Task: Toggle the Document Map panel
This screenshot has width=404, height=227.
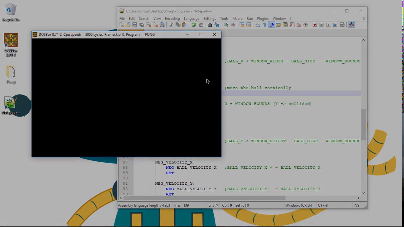Action: [285, 25]
